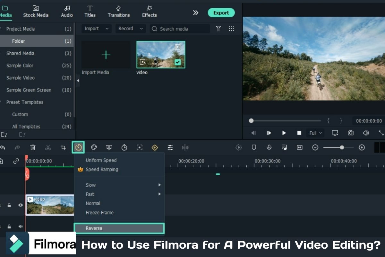Open the Slow speed submenu
Screen dimensions: 385x257
click(119, 185)
